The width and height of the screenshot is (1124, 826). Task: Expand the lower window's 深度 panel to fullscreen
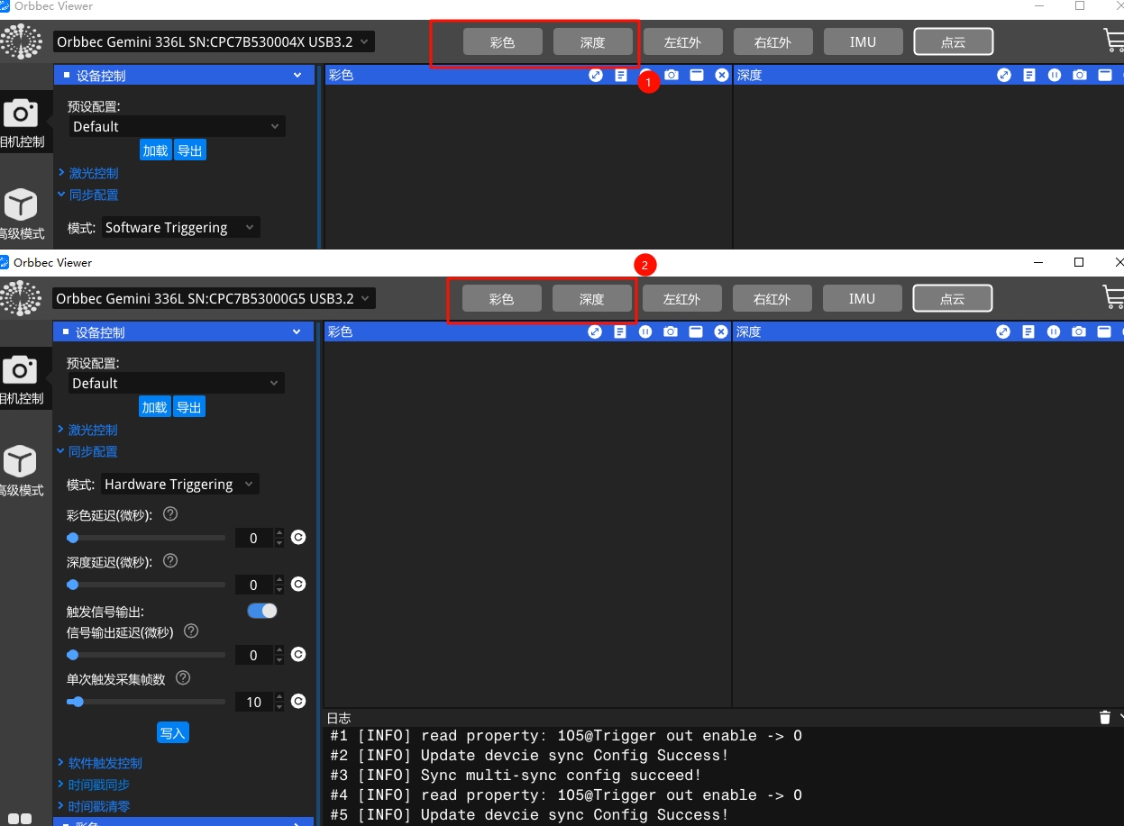point(1003,332)
